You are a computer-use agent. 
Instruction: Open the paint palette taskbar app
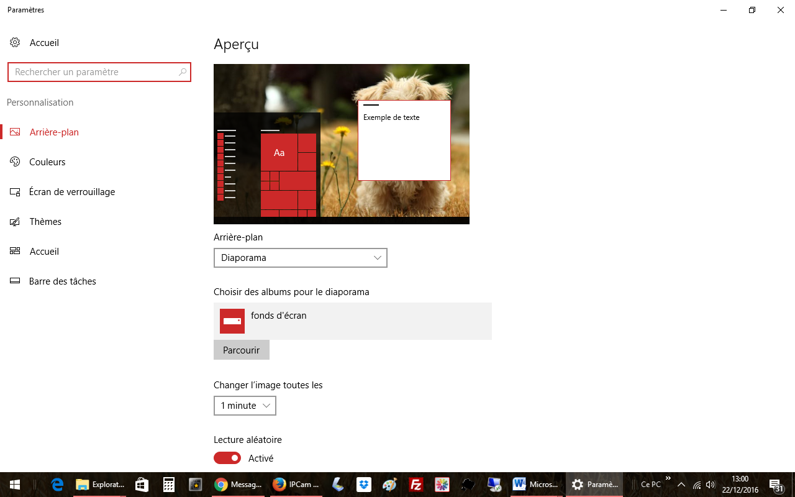pos(389,485)
